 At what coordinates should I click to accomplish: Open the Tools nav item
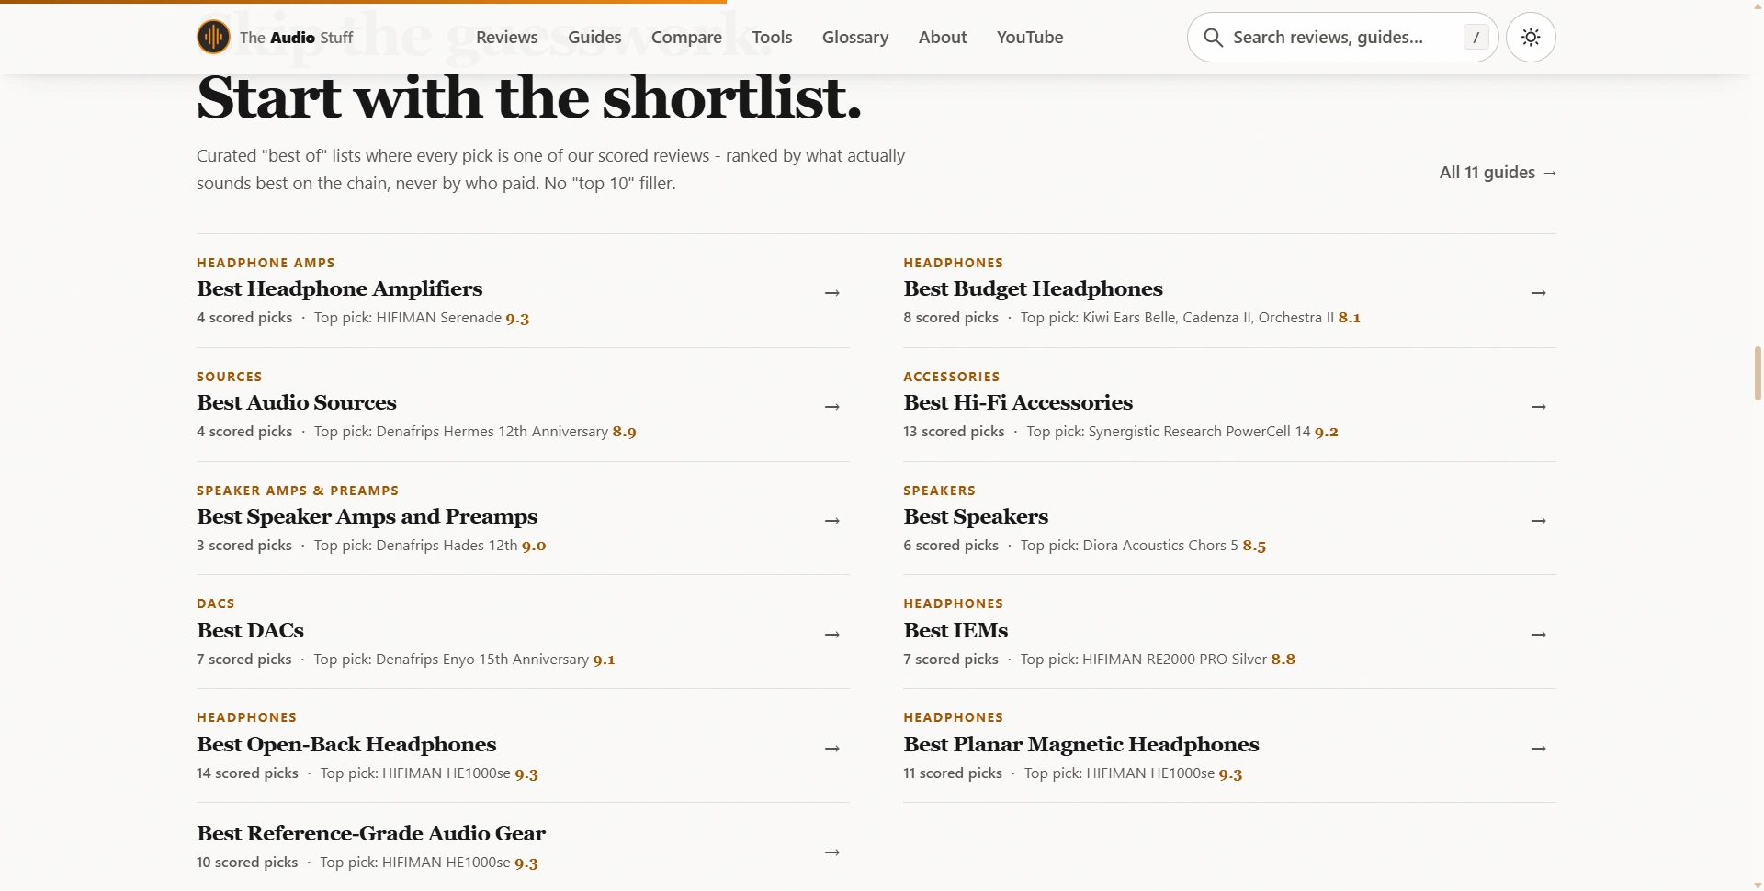coord(772,37)
